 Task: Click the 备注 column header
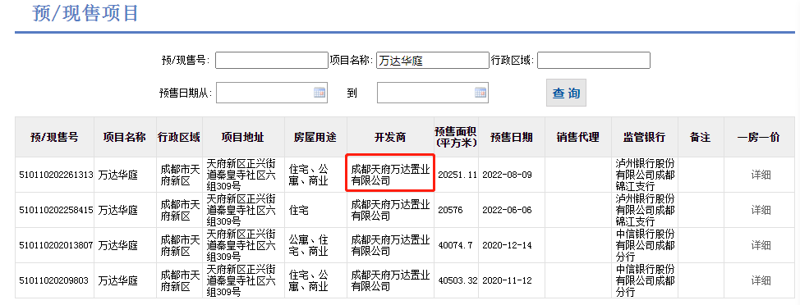click(701, 137)
